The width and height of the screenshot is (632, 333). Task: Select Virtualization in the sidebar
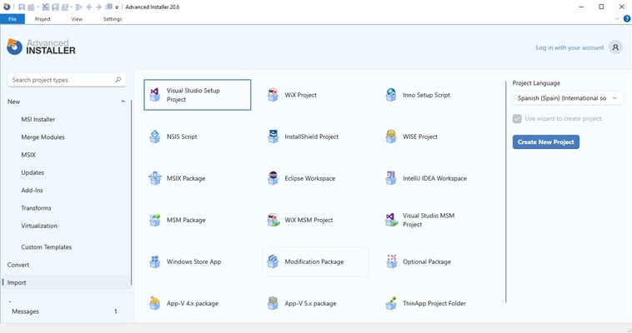[x=39, y=226]
